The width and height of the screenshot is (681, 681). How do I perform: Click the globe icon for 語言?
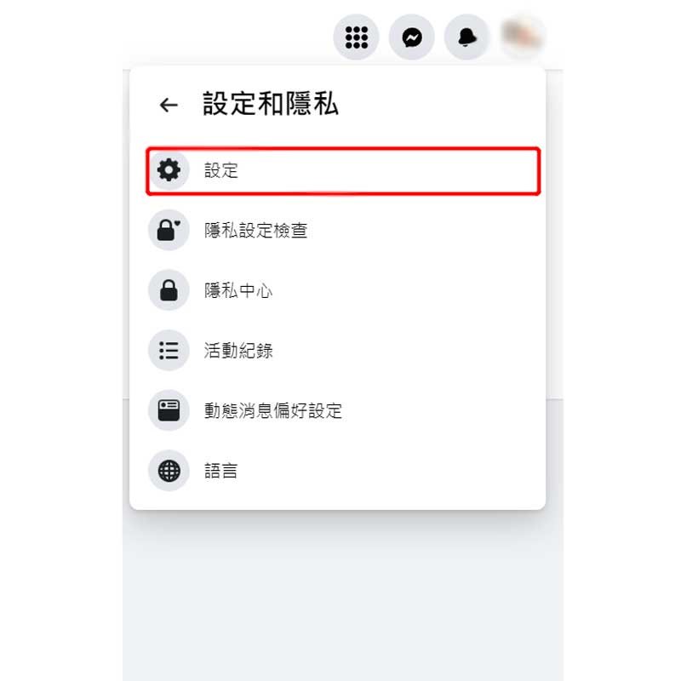[169, 471]
